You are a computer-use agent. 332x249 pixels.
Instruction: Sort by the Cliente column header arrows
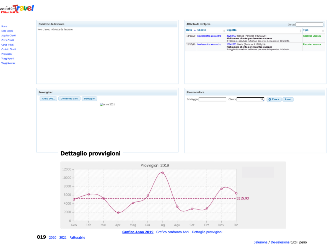point(224,30)
